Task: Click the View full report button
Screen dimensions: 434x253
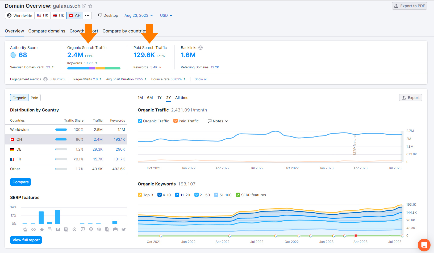Action: click(x=26, y=240)
